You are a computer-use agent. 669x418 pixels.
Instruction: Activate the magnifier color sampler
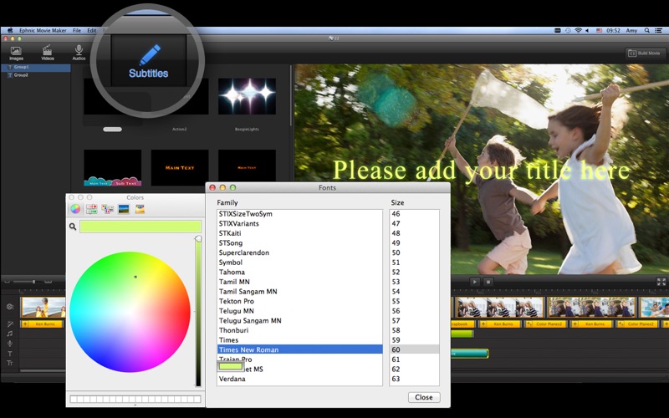pos(73,227)
